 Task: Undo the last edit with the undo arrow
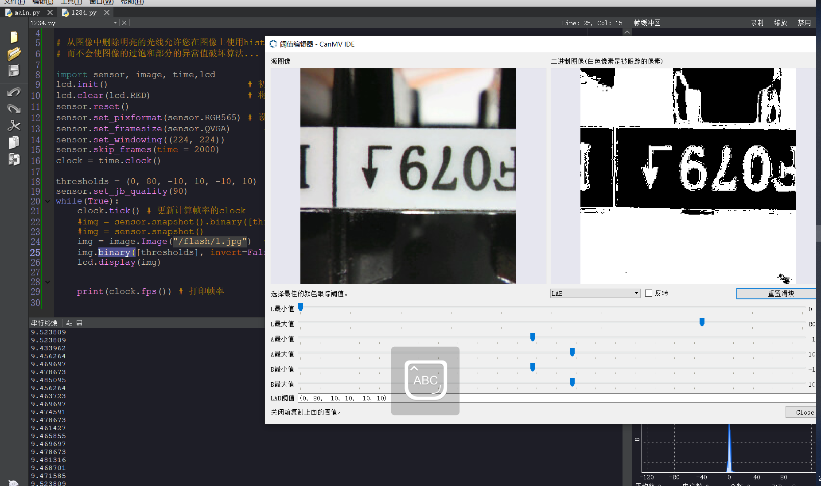click(x=14, y=92)
